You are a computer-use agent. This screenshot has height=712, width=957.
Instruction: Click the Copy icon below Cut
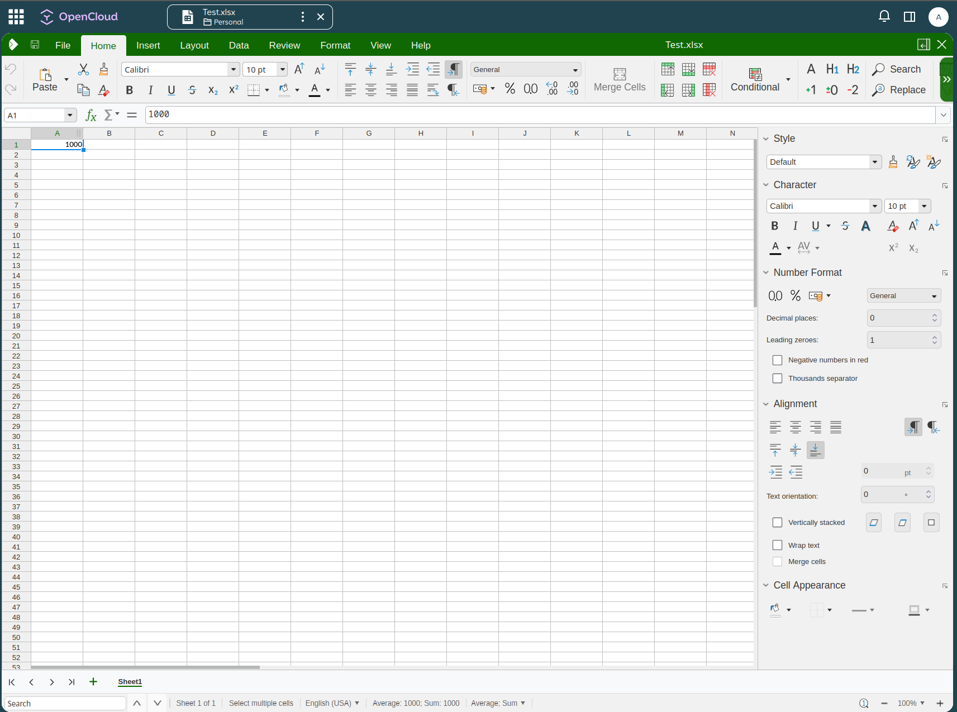click(x=83, y=90)
